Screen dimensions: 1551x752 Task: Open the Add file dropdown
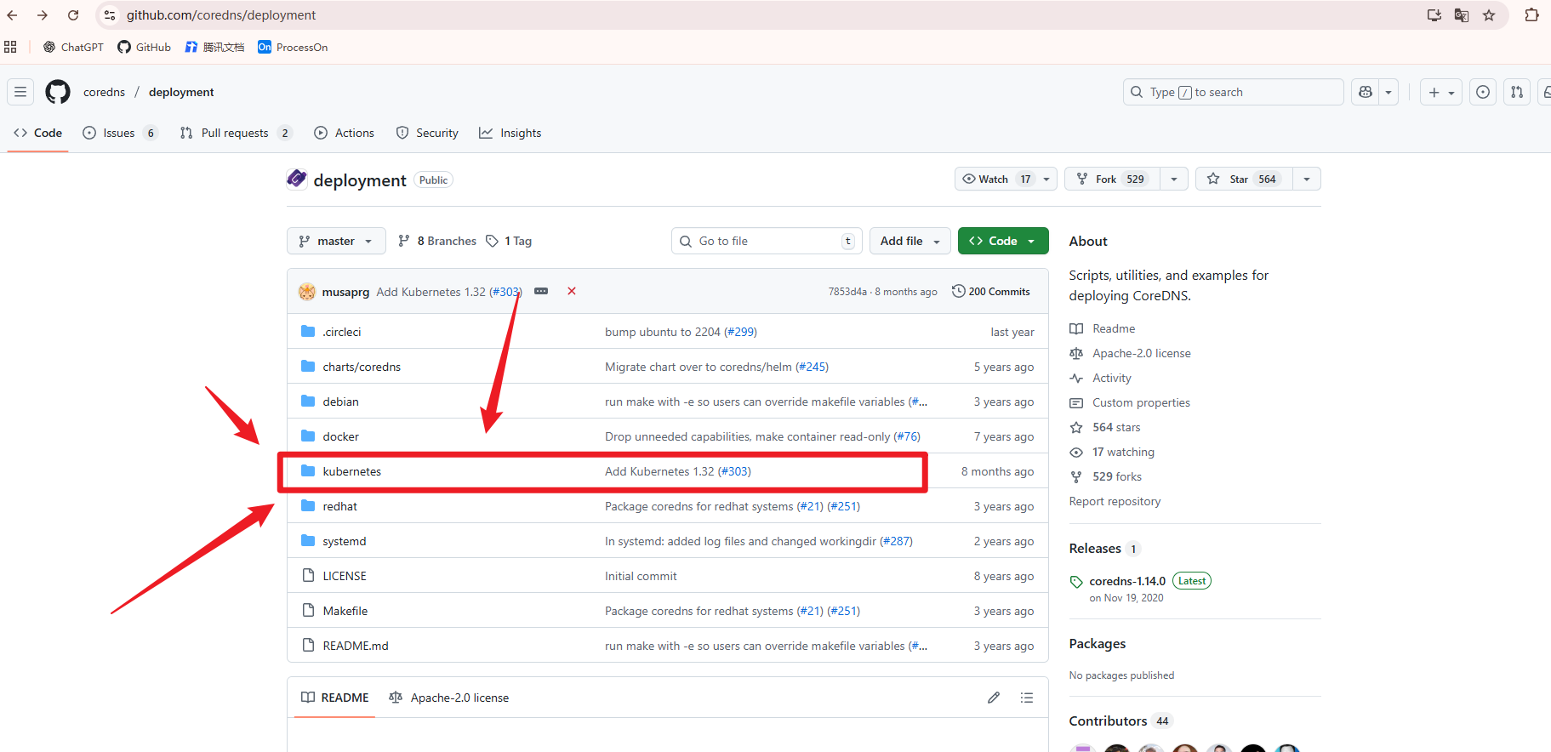click(910, 241)
